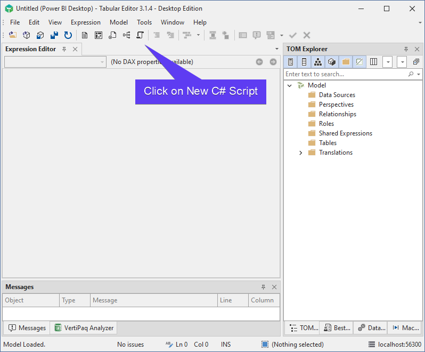Switch to the Best Practice Analyzer tab
The width and height of the screenshot is (425, 352).
(x=337, y=328)
